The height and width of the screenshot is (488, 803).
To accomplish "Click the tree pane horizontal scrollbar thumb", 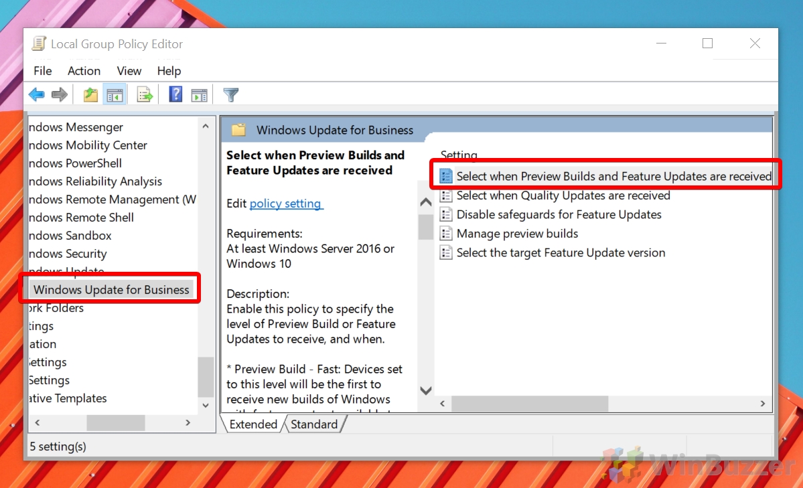I will tap(116, 422).
